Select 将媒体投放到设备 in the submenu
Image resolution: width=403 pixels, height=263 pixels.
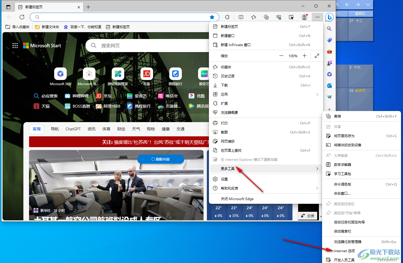361,145
